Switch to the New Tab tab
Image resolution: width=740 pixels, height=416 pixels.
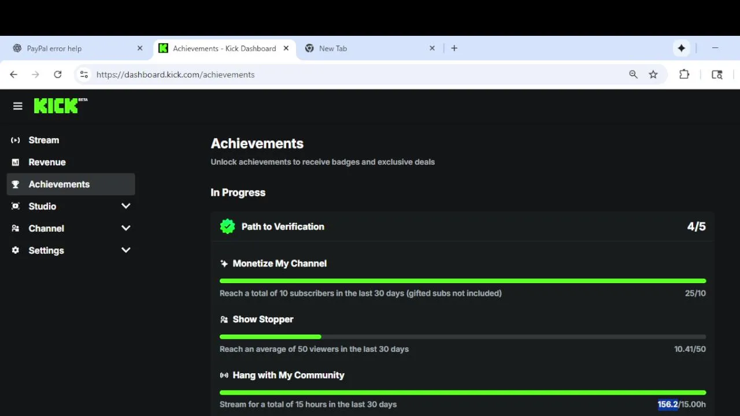coord(370,49)
